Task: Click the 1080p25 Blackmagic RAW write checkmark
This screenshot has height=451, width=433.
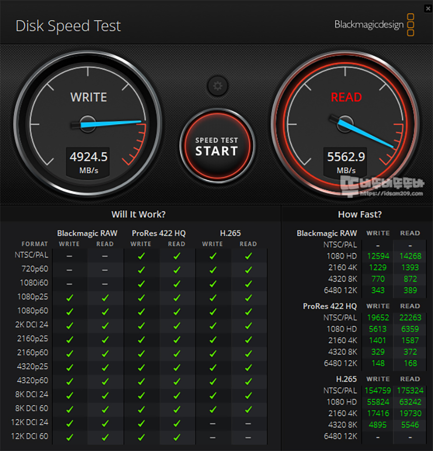Action: coord(70,297)
